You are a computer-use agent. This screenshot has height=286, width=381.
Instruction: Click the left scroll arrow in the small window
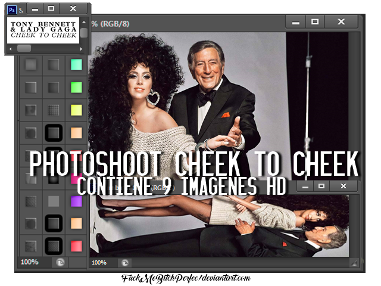click(11, 49)
